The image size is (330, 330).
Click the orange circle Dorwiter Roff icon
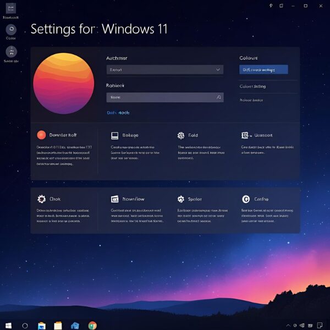click(41, 135)
